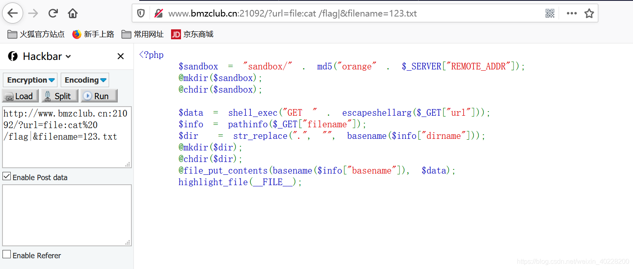Click the Split URL button
This screenshot has width=633, height=269.
[x=59, y=96]
